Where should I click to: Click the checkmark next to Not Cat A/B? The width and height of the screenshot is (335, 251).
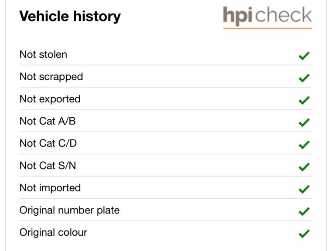pos(304,122)
